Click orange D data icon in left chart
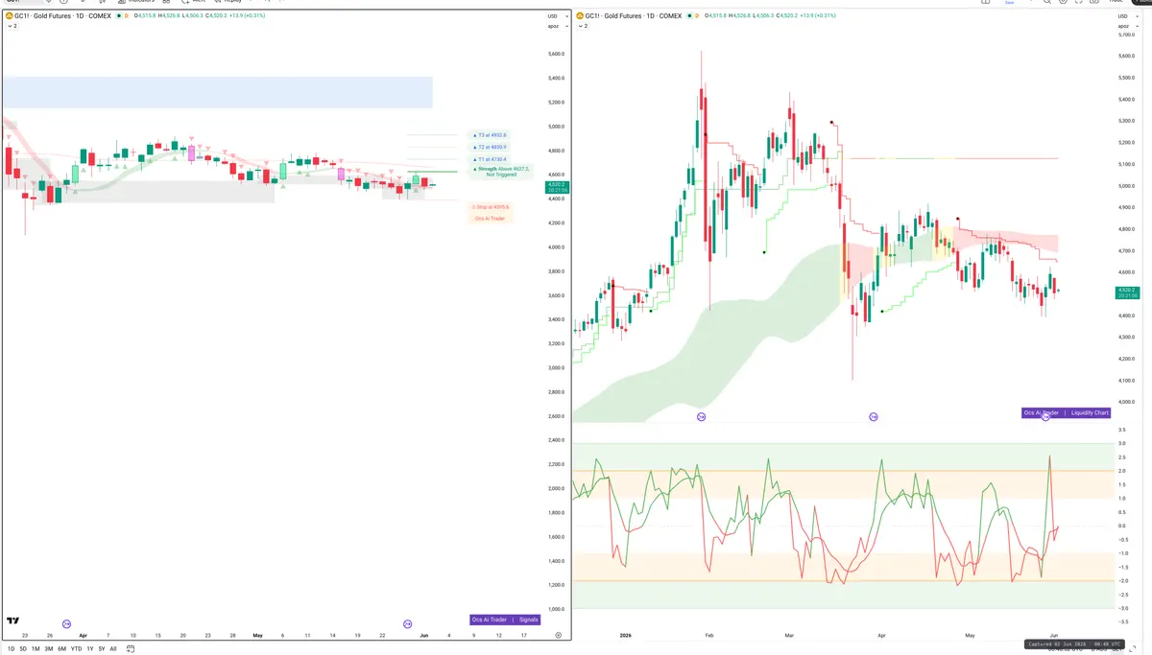The width and height of the screenshot is (1152, 655). 127,16
